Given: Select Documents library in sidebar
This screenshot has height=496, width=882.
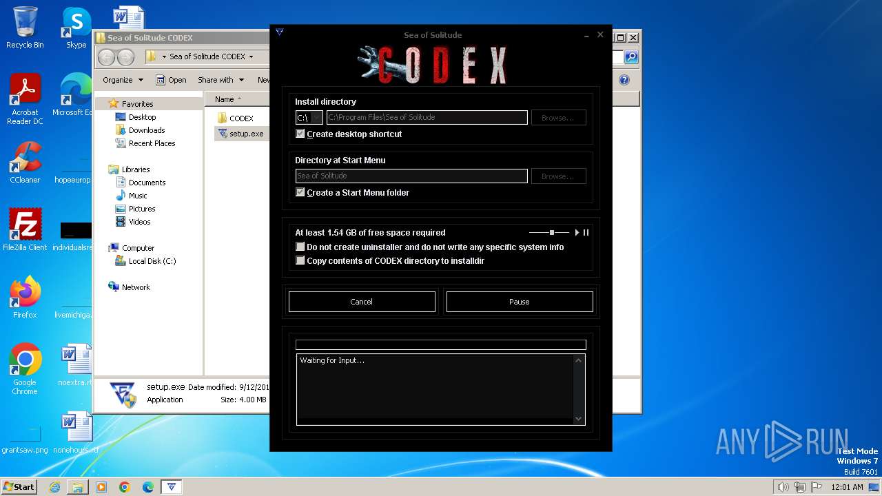Looking at the screenshot, I should click(x=147, y=183).
